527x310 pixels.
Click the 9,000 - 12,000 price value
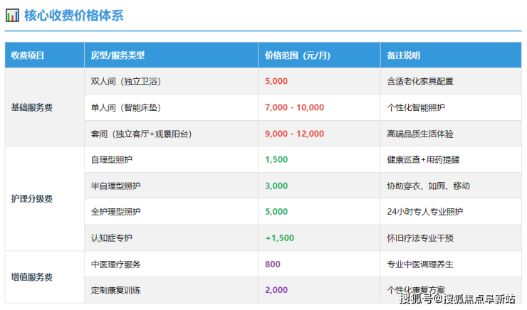(x=294, y=134)
